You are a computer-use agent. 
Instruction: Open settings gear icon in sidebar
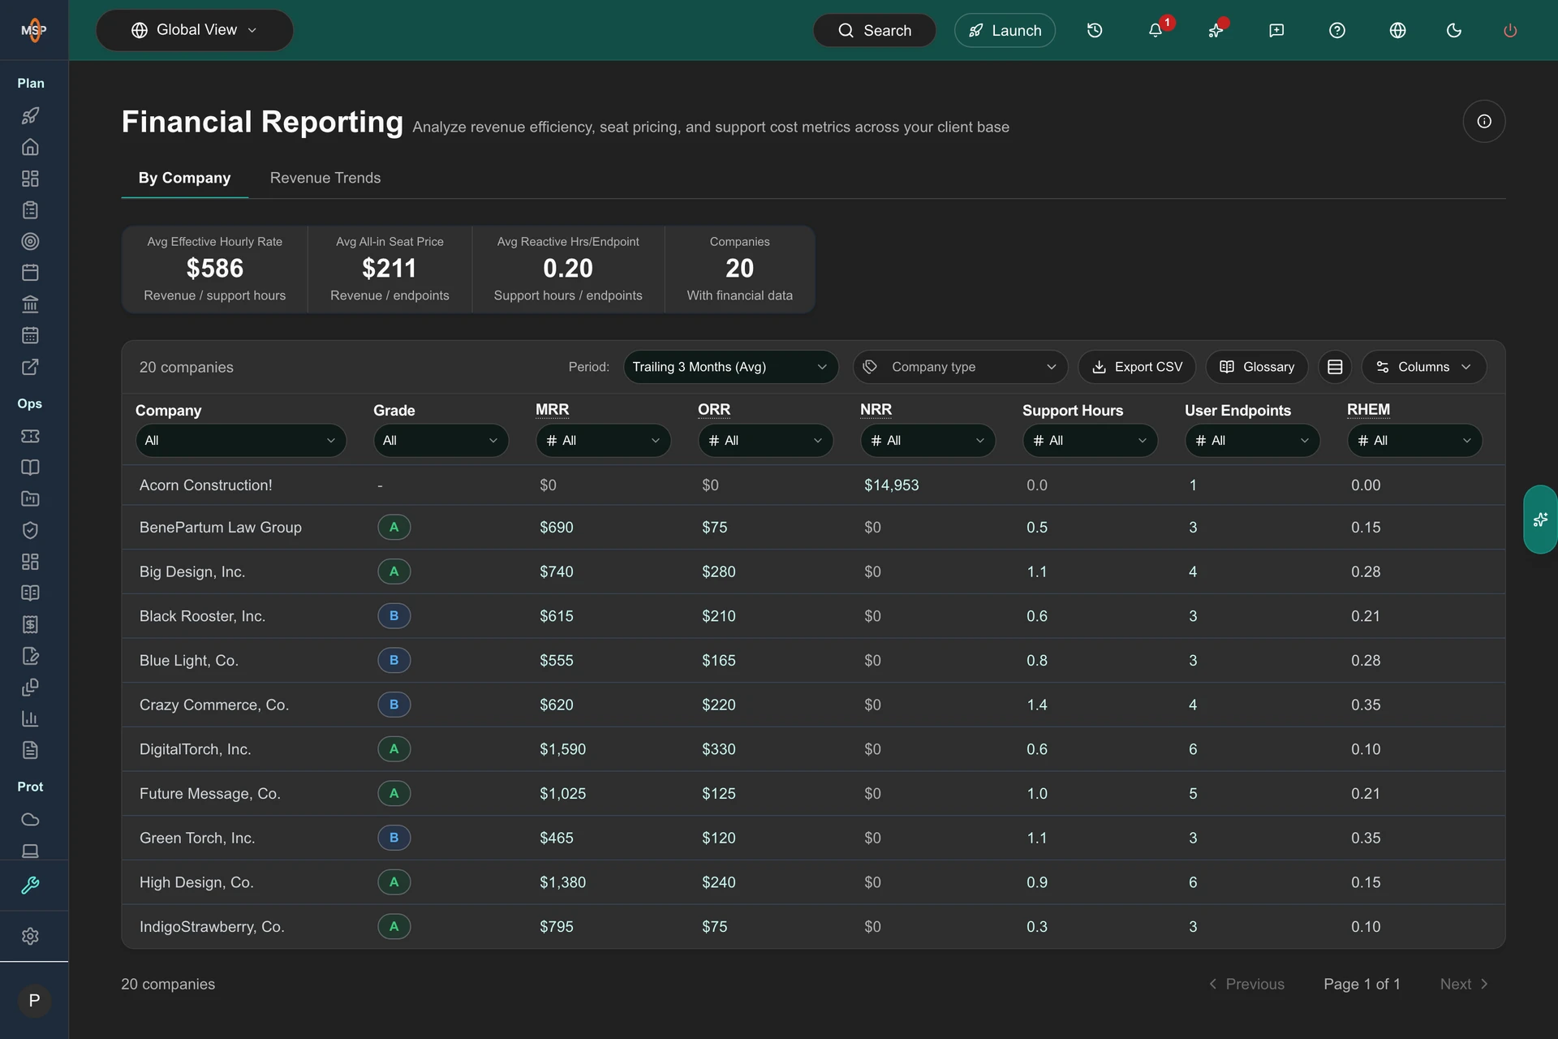[x=30, y=936]
